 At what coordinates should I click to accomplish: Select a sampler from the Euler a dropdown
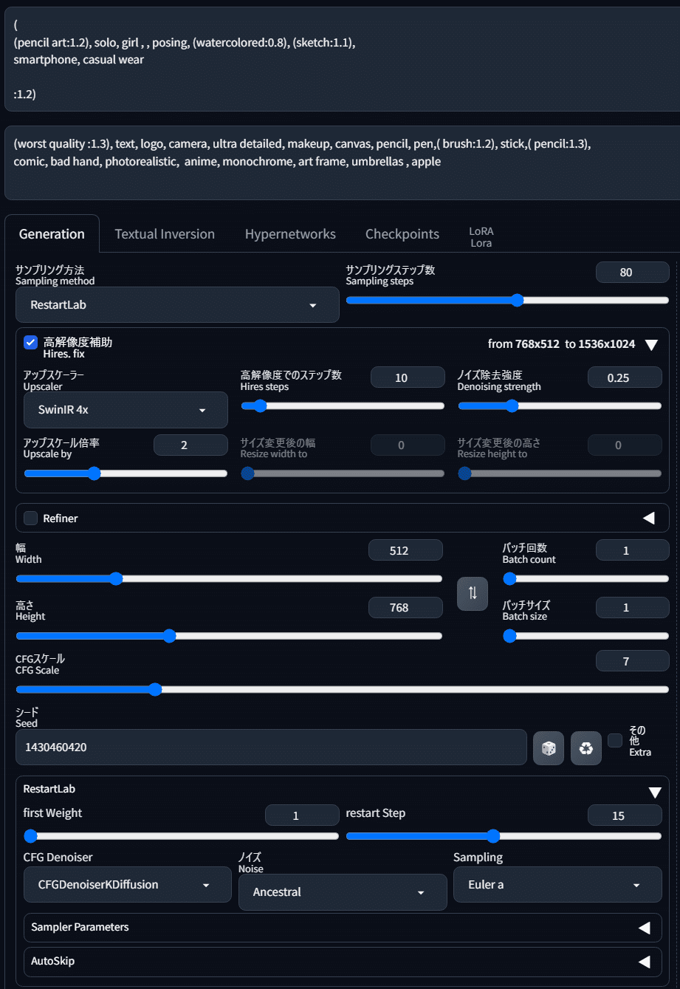pos(557,884)
